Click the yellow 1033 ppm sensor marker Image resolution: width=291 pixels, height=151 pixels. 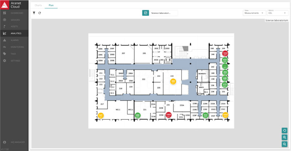[x=225, y=115]
